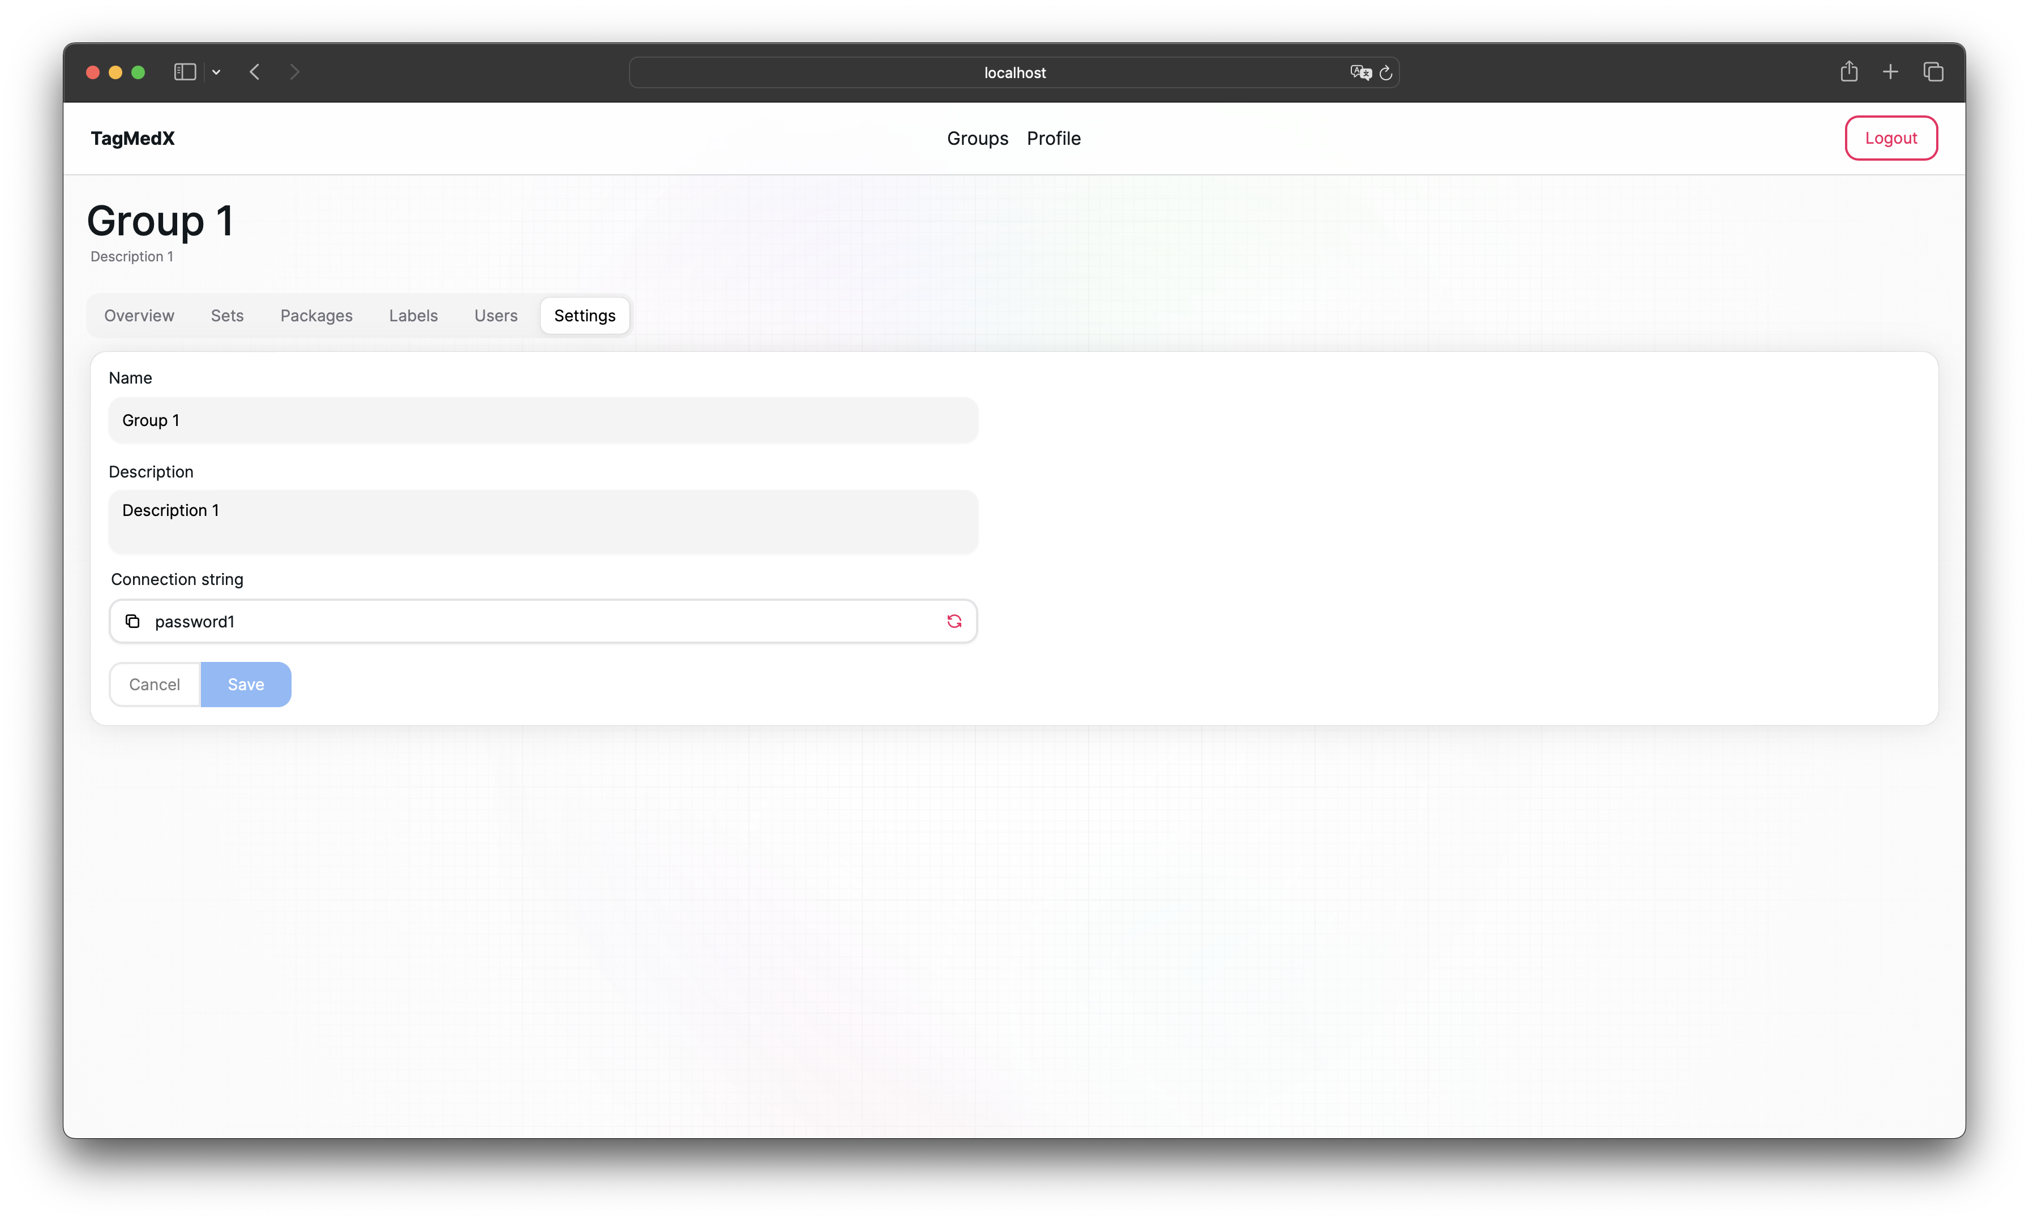Image resolution: width=2029 pixels, height=1222 pixels.
Task: Go to the Packages tab
Action: [x=316, y=316]
